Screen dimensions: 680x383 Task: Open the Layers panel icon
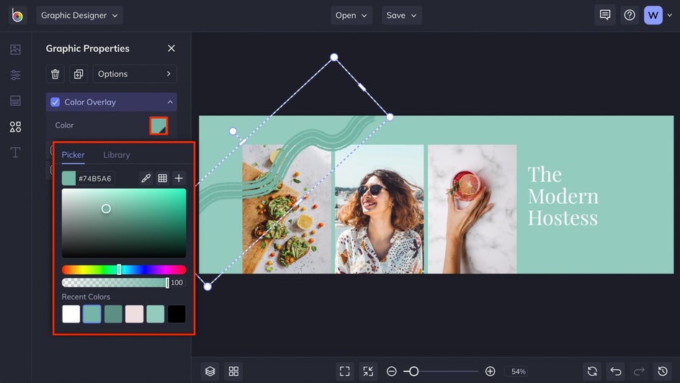pyautogui.click(x=210, y=371)
